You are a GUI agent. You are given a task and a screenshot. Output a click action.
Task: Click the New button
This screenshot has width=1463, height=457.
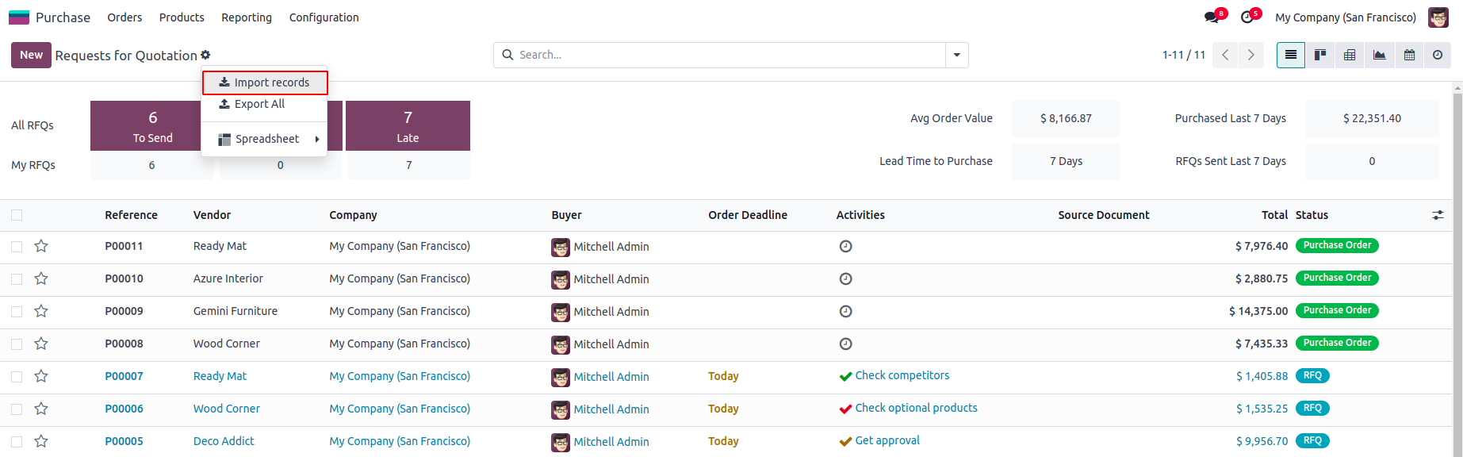(x=31, y=55)
